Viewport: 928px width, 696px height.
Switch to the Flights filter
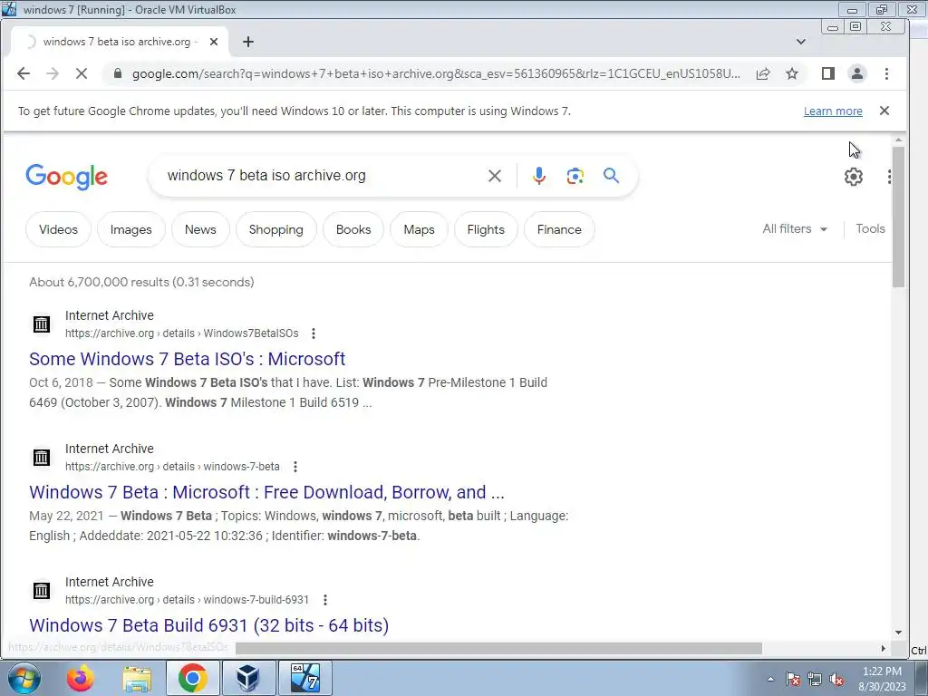(x=486, y=229)
